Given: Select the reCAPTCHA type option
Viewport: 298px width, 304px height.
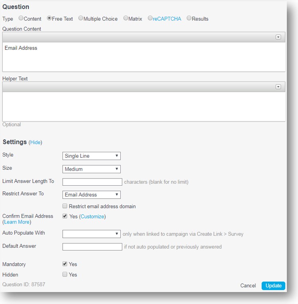Looking at the screenshot, I should 150,18.
